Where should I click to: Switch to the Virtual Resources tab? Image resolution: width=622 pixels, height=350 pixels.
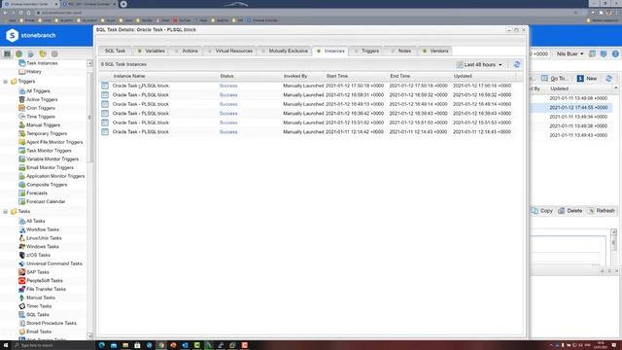(x=230, y=52)
